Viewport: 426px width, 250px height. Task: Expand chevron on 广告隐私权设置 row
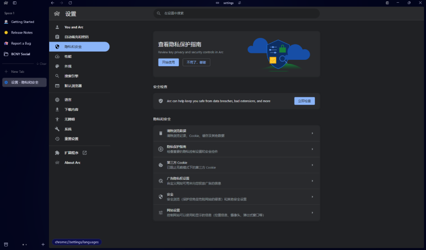tap(312, 181)
